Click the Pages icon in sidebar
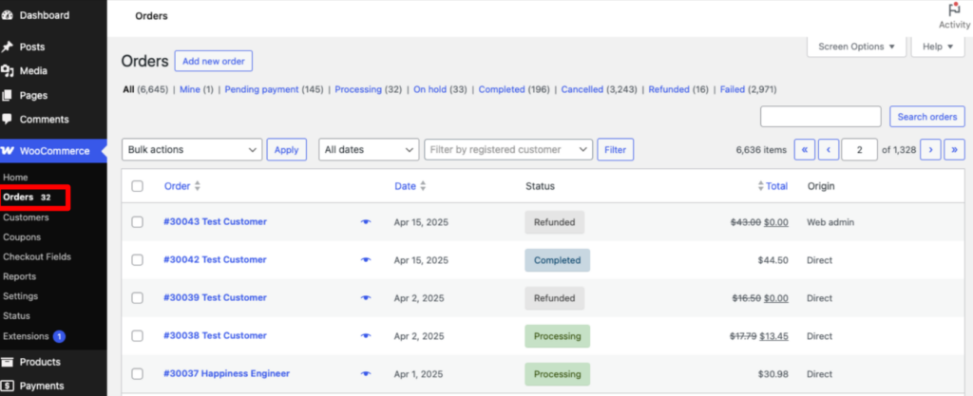973x396 pixels. 8,95
